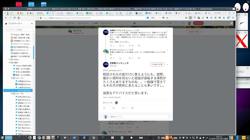
Task: Bookmark this page with the star icon
Action: coord(167,18)
